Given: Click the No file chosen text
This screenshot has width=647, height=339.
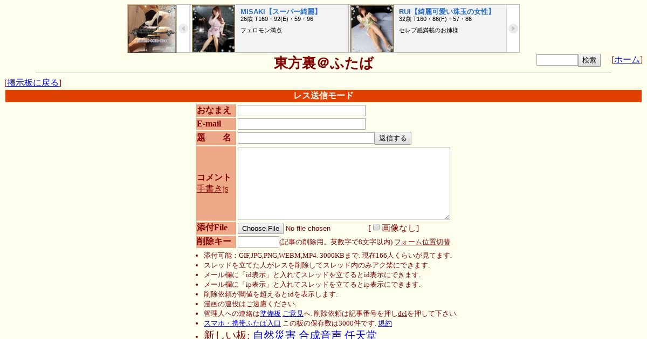Looking at the screenshot, I should 308,229.
